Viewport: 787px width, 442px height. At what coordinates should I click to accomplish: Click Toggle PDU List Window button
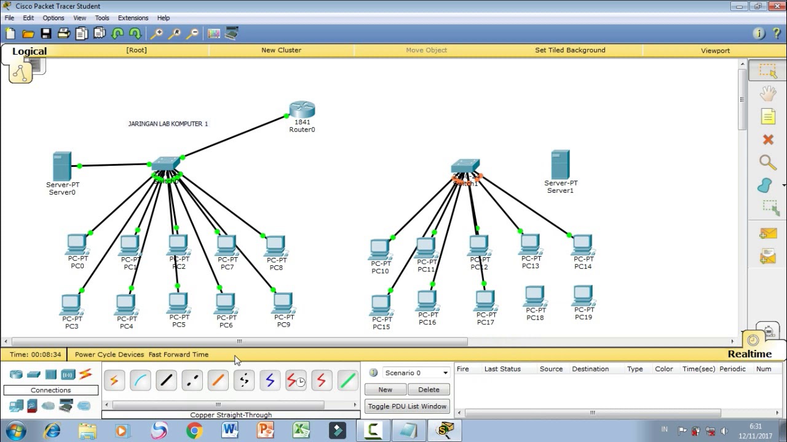pyautogui.click(x=407, y=406)
